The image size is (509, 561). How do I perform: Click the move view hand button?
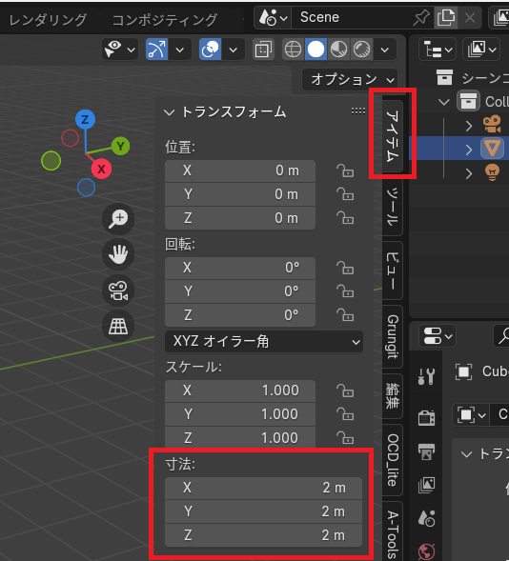pyautogui.click(x=118, y=254)
